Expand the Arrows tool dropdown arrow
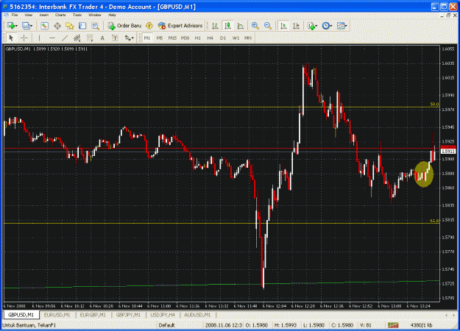Screen dimensions: 460x331 pos(132,38)
